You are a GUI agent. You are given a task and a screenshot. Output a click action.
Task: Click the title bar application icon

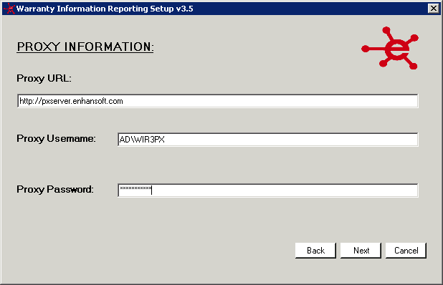tap(9, 9)
